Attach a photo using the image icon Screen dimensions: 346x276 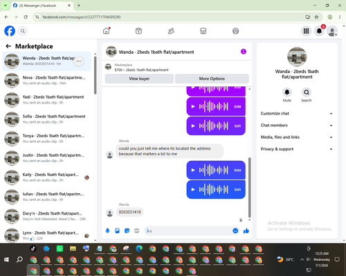117,230
